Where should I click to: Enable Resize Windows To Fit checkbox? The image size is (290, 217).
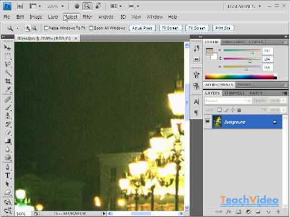point(46,28)
